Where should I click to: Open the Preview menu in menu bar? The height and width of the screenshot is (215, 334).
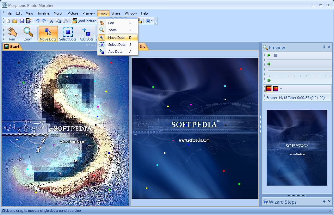coord(89,13)
